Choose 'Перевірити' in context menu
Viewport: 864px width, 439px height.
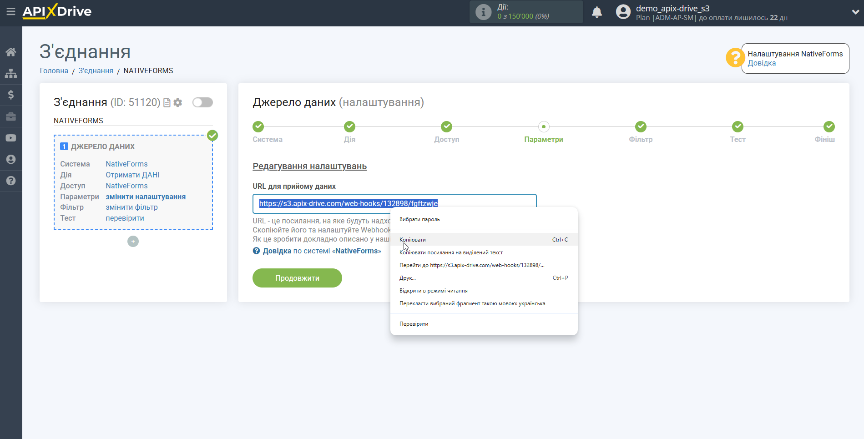(x=484, y=324)
